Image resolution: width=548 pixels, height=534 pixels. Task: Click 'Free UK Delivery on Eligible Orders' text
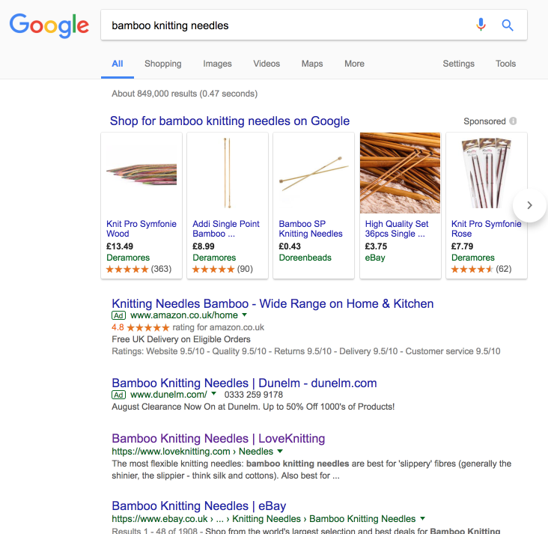click(x=181, y=339)
